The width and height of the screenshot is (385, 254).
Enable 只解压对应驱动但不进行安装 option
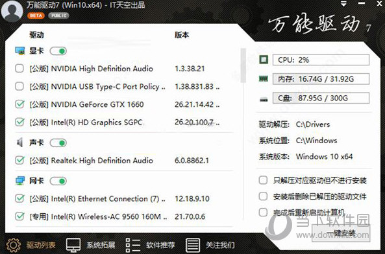coord(263,180)
